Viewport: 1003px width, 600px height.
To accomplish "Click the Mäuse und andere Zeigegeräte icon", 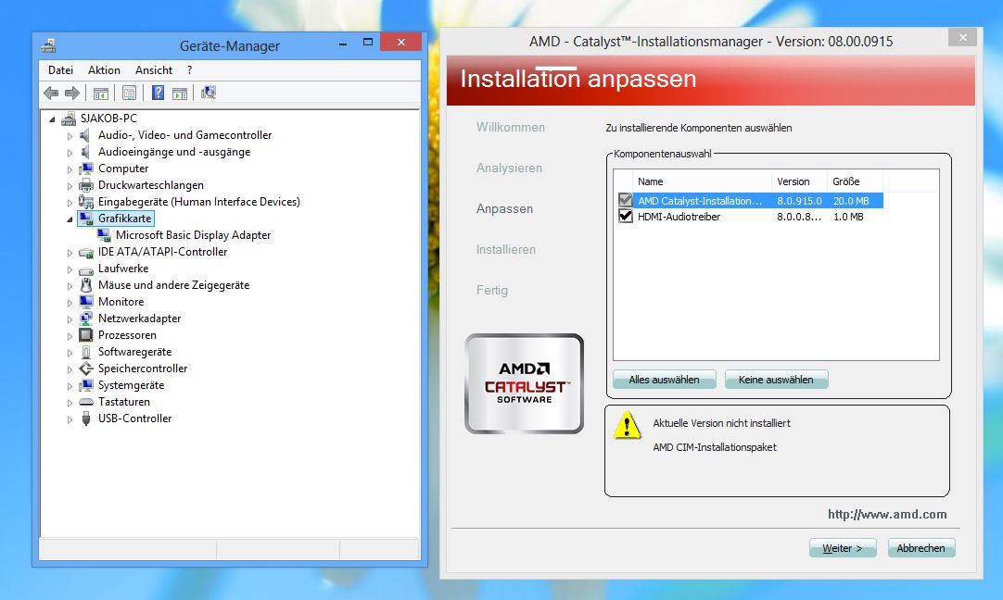I will point(85,285).
